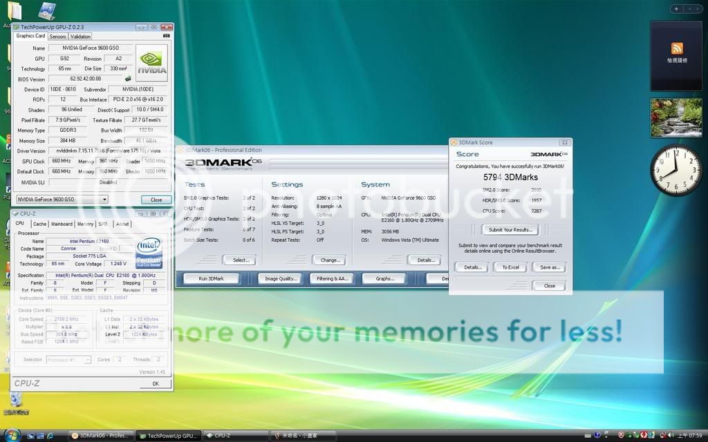Click the NVIDIA logo in GPU-Z
The height and width of the screenshot is (442, 708).
click(x=151, y=64)
